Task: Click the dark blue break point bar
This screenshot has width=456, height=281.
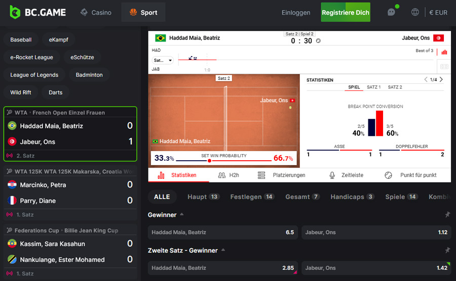Action: coord(372,127)
